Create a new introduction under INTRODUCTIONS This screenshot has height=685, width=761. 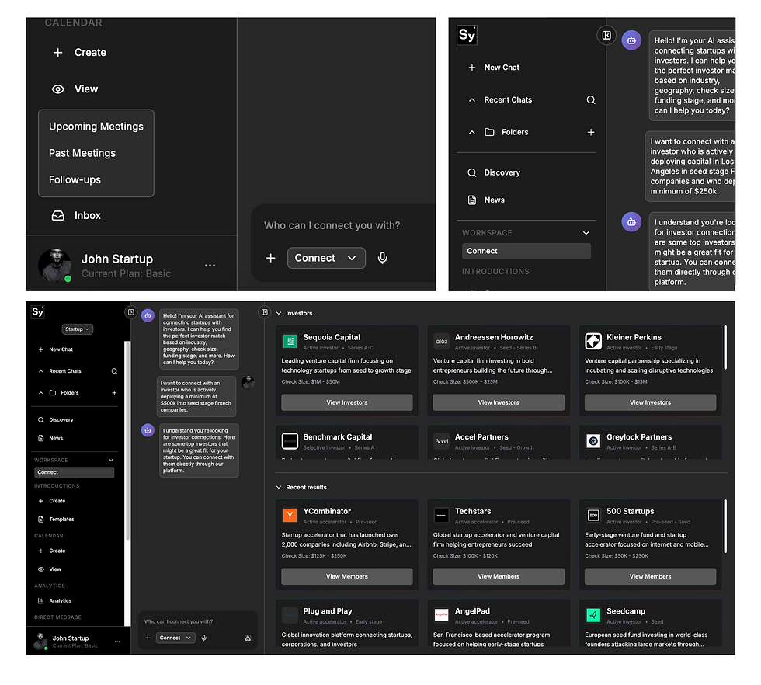[x=52, y=501]
